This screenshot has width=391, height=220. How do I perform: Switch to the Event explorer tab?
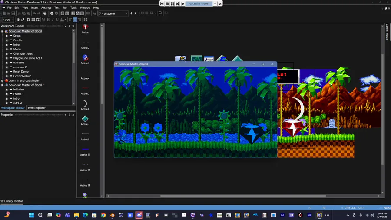pyautogui.click(x=36, y=108)
